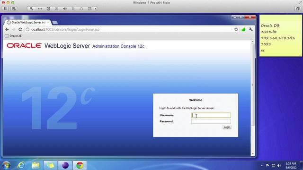Click 'xe' on the sticky note

tap(262, 51)
